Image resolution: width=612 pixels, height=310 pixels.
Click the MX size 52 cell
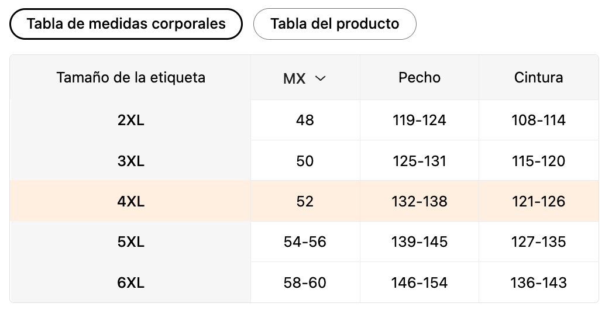(305, 202)
